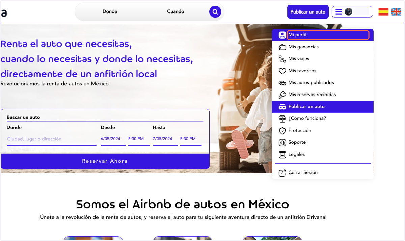405x241 pixels.
Task: Open the Desde date 6/05/2024
Action: pos(113,139)
